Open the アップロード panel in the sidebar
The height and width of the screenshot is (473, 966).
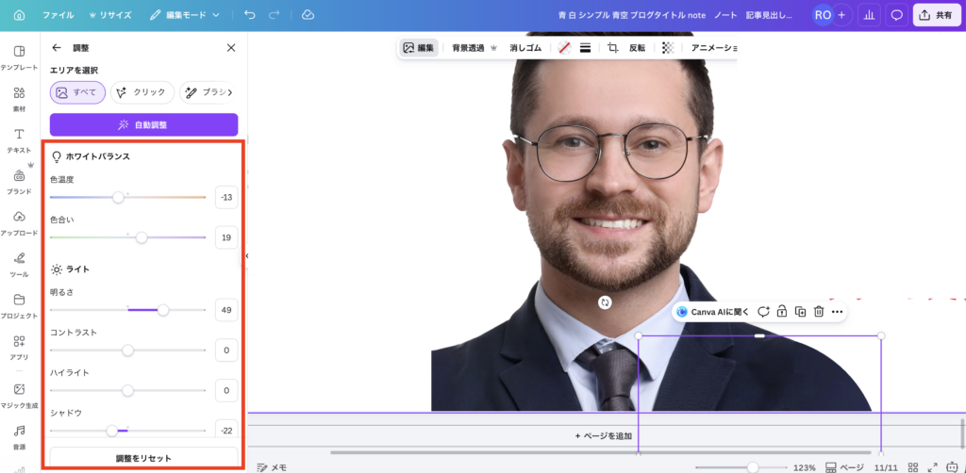19,222
